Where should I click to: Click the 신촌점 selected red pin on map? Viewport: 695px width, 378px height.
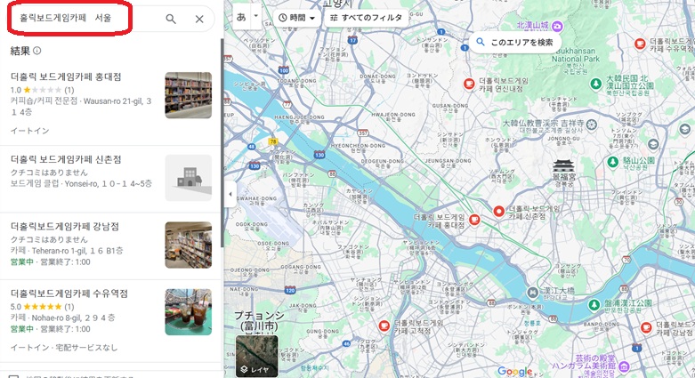pyautogui.click(x=498, y=212)
